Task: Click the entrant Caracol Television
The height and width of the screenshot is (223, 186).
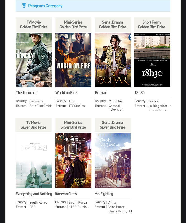Action: click(x=116, y=108)
